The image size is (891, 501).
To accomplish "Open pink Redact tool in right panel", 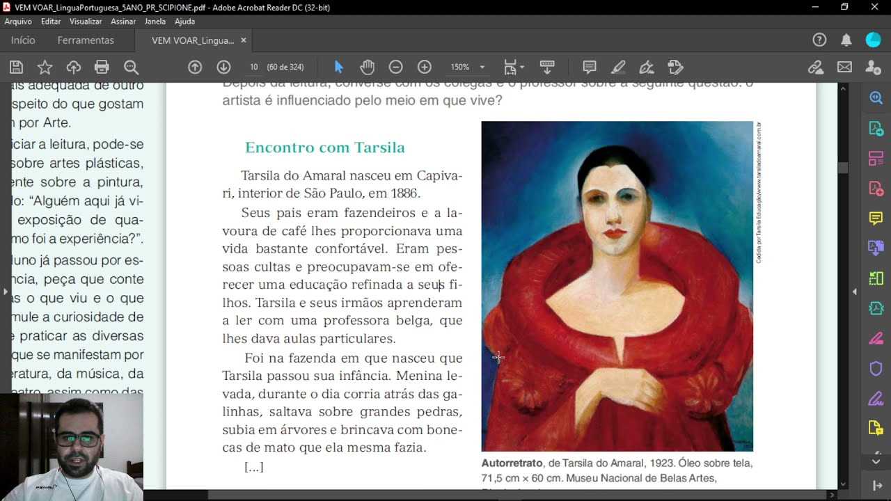I will (x=876, y=338).
